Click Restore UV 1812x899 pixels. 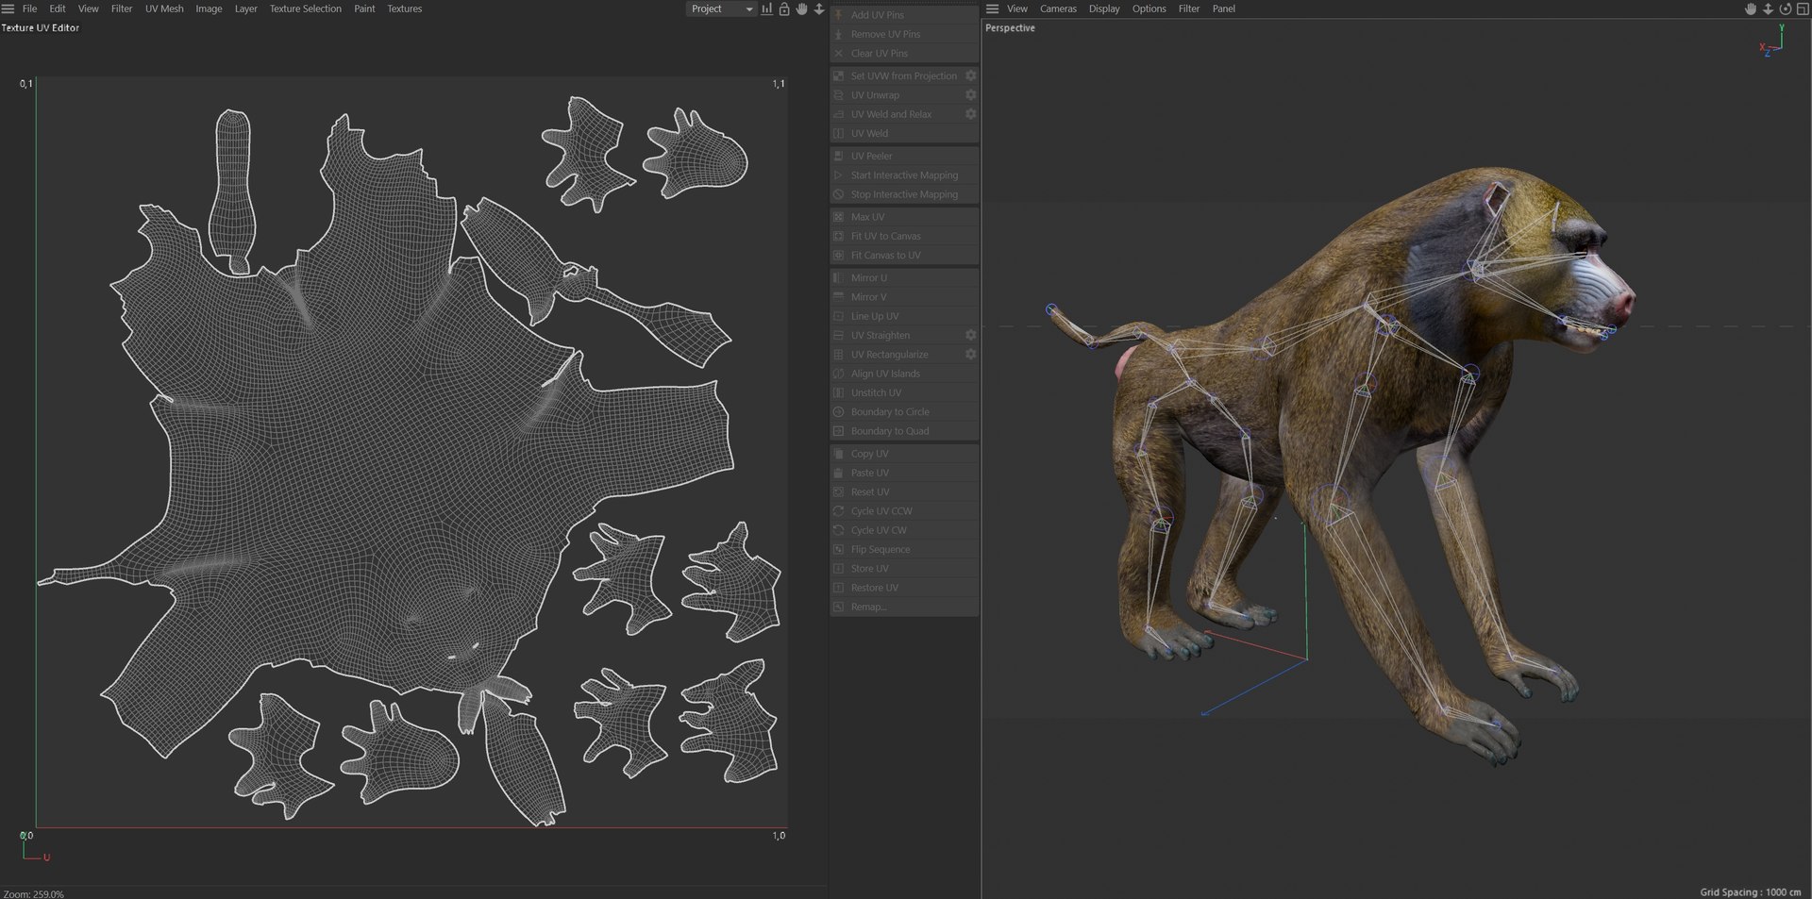point(904,588)
